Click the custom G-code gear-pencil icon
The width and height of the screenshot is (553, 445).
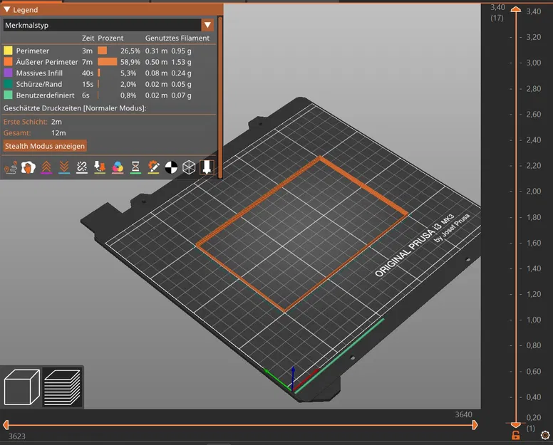click(153, 167)
